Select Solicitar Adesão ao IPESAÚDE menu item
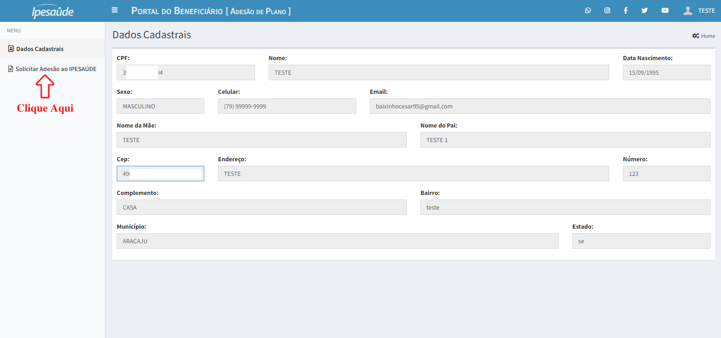Viewport: 721px width, 338px height. point(56,69)
